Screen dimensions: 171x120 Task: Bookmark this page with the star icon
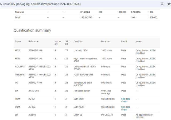tap(169, 4)
